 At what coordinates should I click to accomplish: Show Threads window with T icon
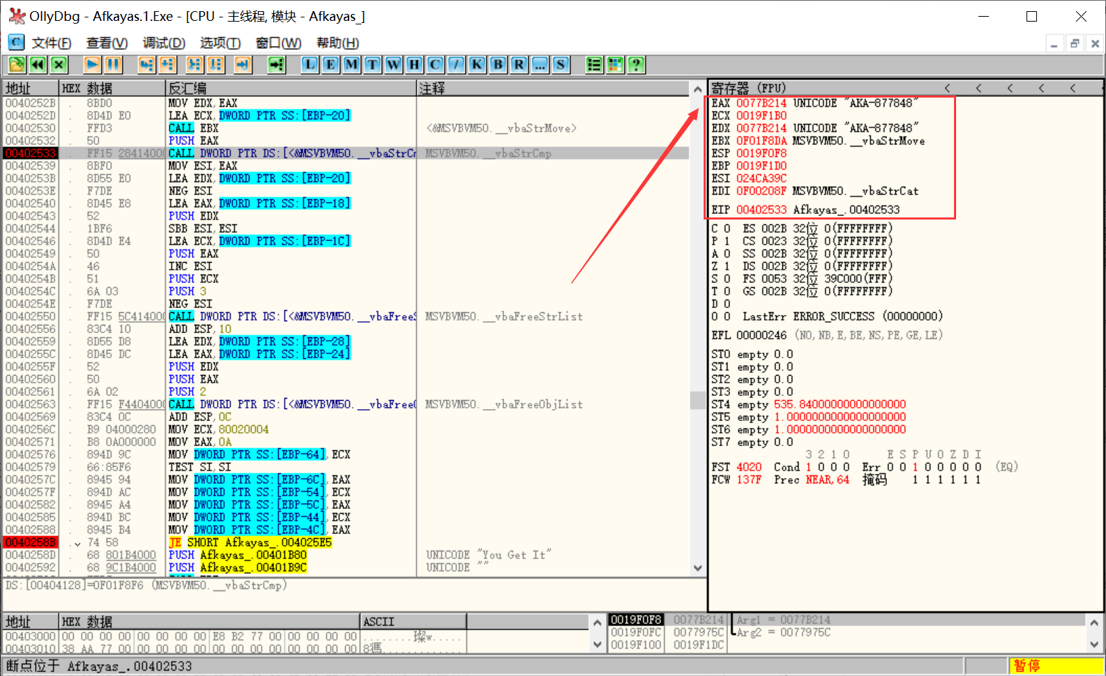372,65
